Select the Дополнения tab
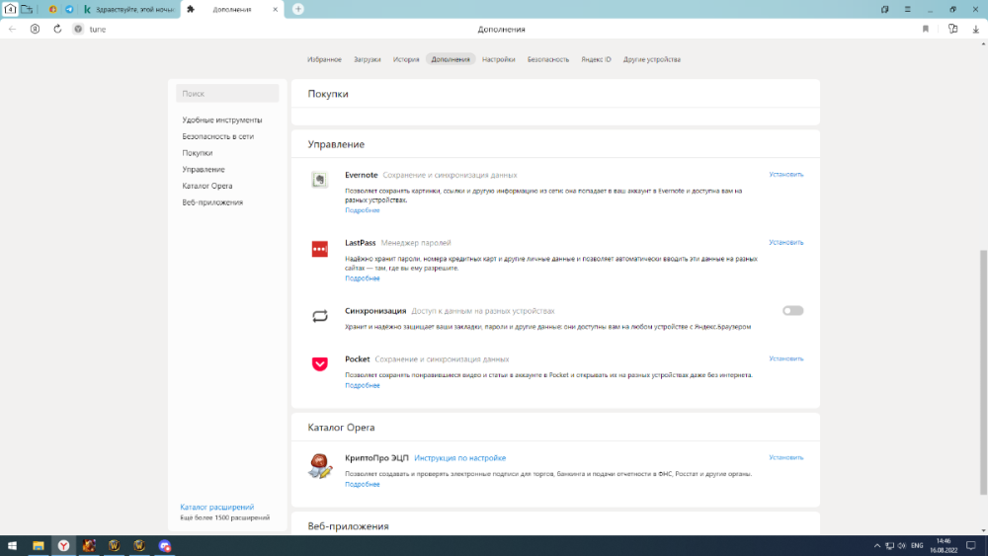This screenshot has width=988, height=556. [x=451, y=59]
